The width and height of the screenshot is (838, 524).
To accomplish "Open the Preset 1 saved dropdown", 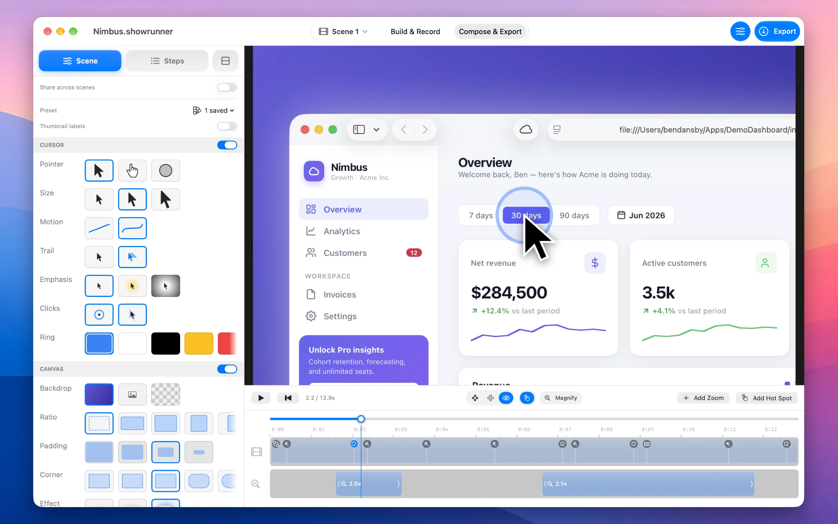I will [x=214, y=111].
